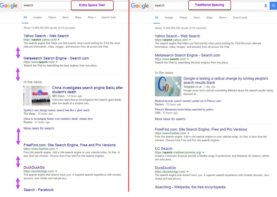Click the microphone voice search icon

[x=266, y=6]
